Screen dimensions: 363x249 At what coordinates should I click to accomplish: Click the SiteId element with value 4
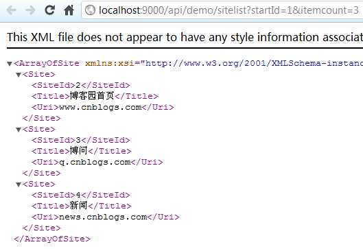point(81,195)
